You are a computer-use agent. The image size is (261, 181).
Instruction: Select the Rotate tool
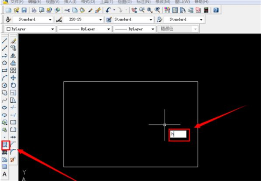click(13, 85)
